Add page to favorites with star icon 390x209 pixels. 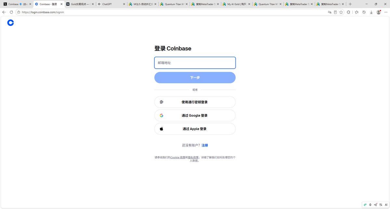[x=341, y=12]
